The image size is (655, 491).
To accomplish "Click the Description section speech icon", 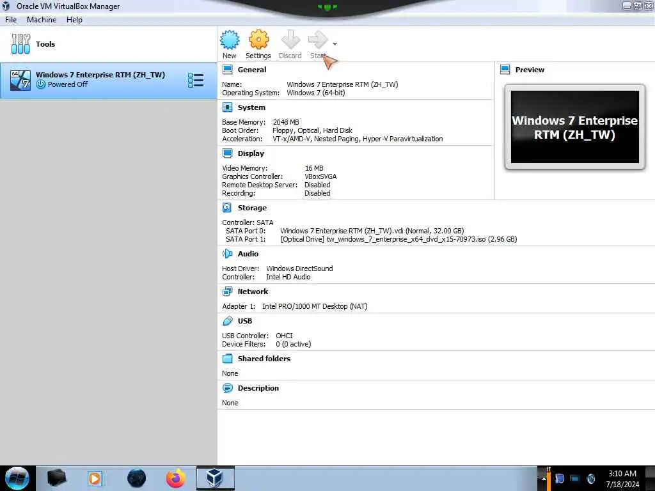I will pyautogui.click(x=227, y=388).
